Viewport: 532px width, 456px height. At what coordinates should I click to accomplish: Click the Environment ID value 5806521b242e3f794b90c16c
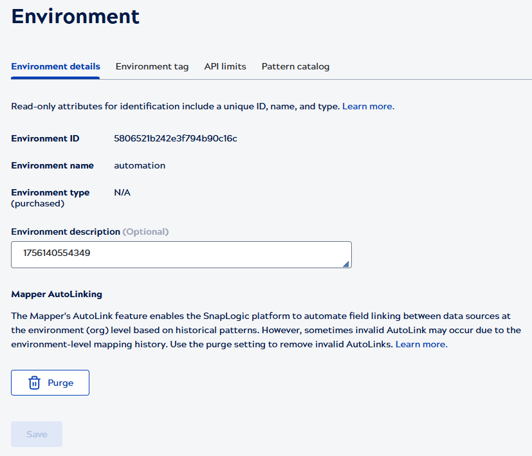pyautogui.click(x=176, y=138)
